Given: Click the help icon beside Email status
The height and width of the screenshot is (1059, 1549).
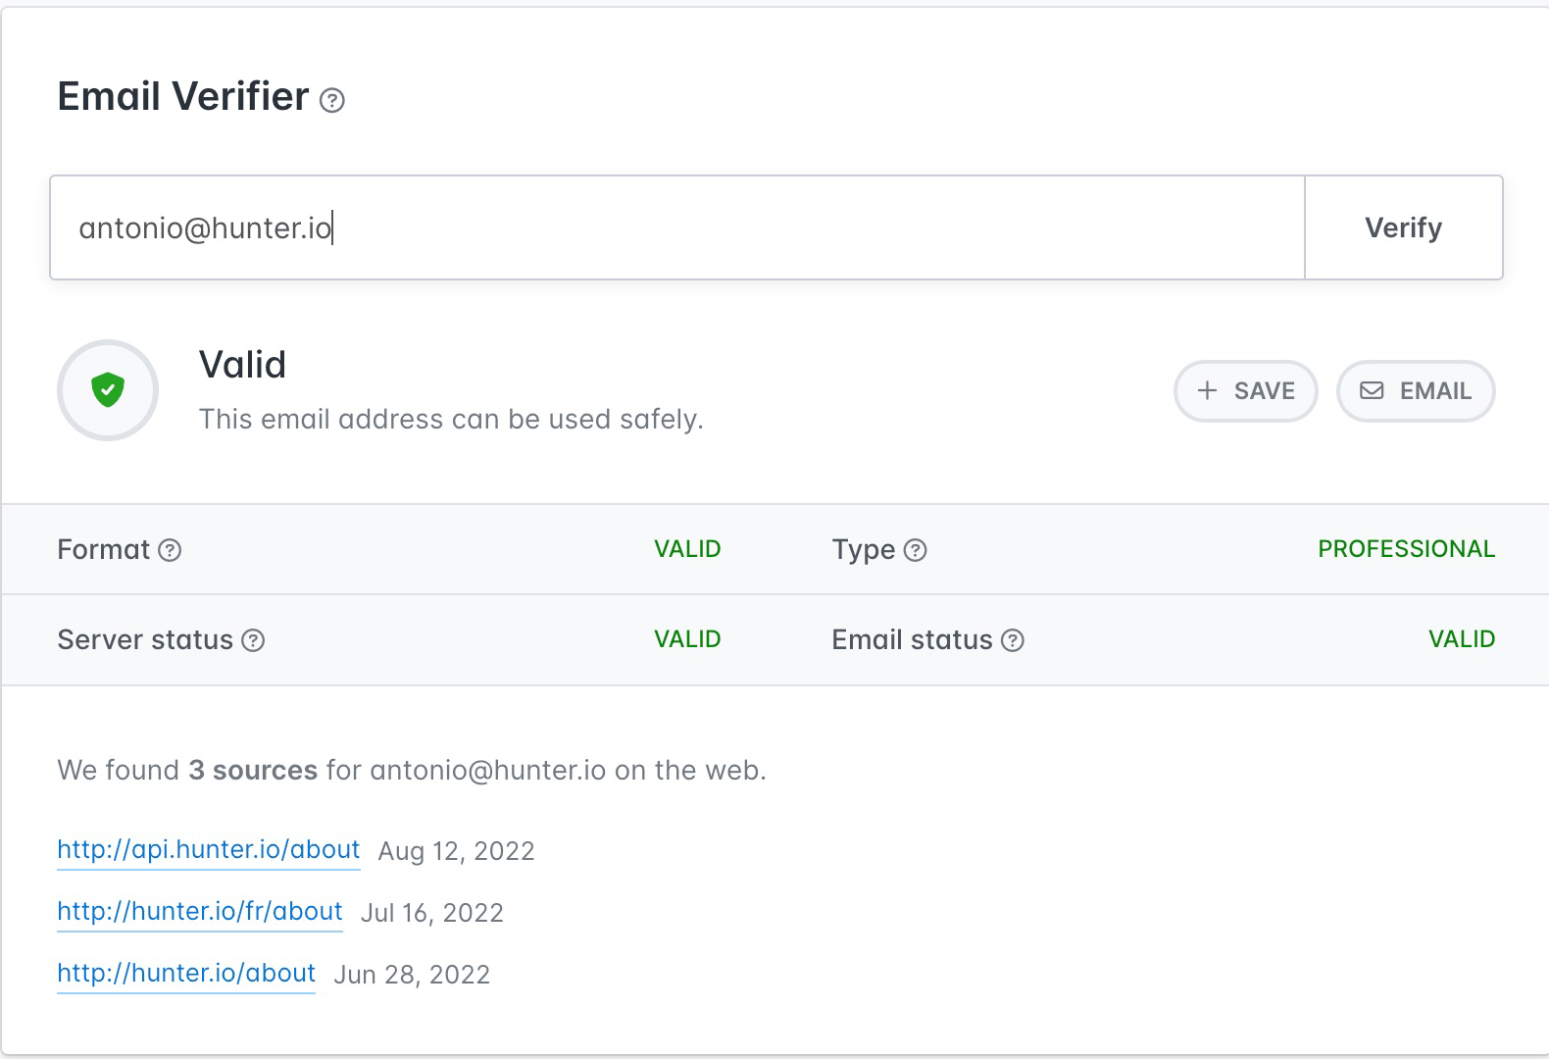Looking at the screenshot, I should 1013,640.
